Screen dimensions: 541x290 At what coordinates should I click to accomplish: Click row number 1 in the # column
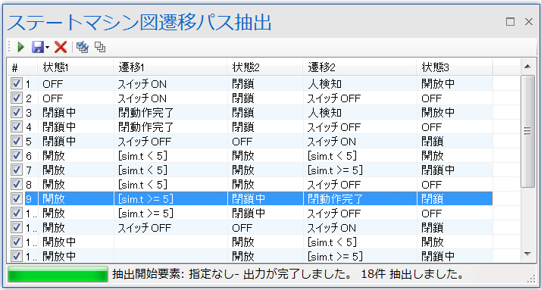click(28, 84)
